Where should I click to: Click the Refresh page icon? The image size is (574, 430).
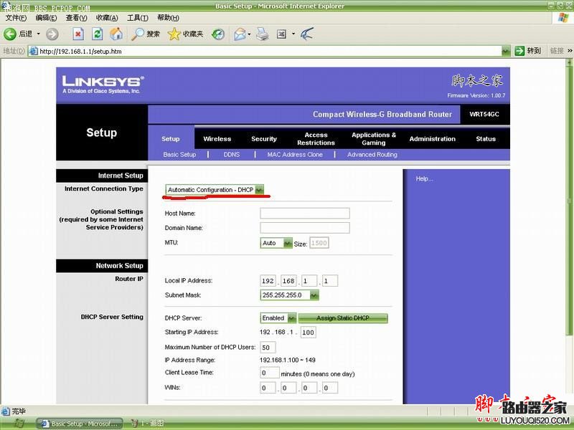point(97,34)
